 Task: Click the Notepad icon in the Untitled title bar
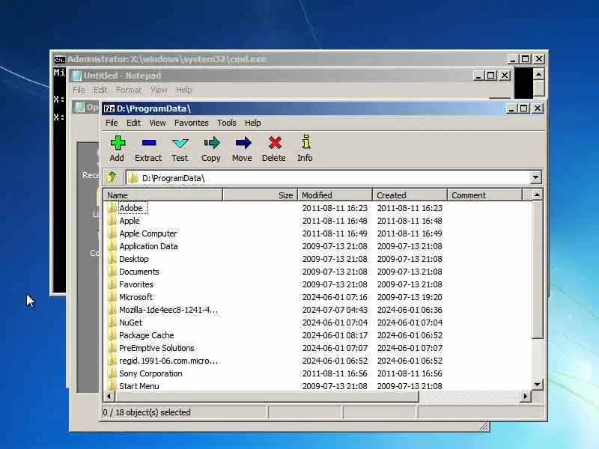77,76
